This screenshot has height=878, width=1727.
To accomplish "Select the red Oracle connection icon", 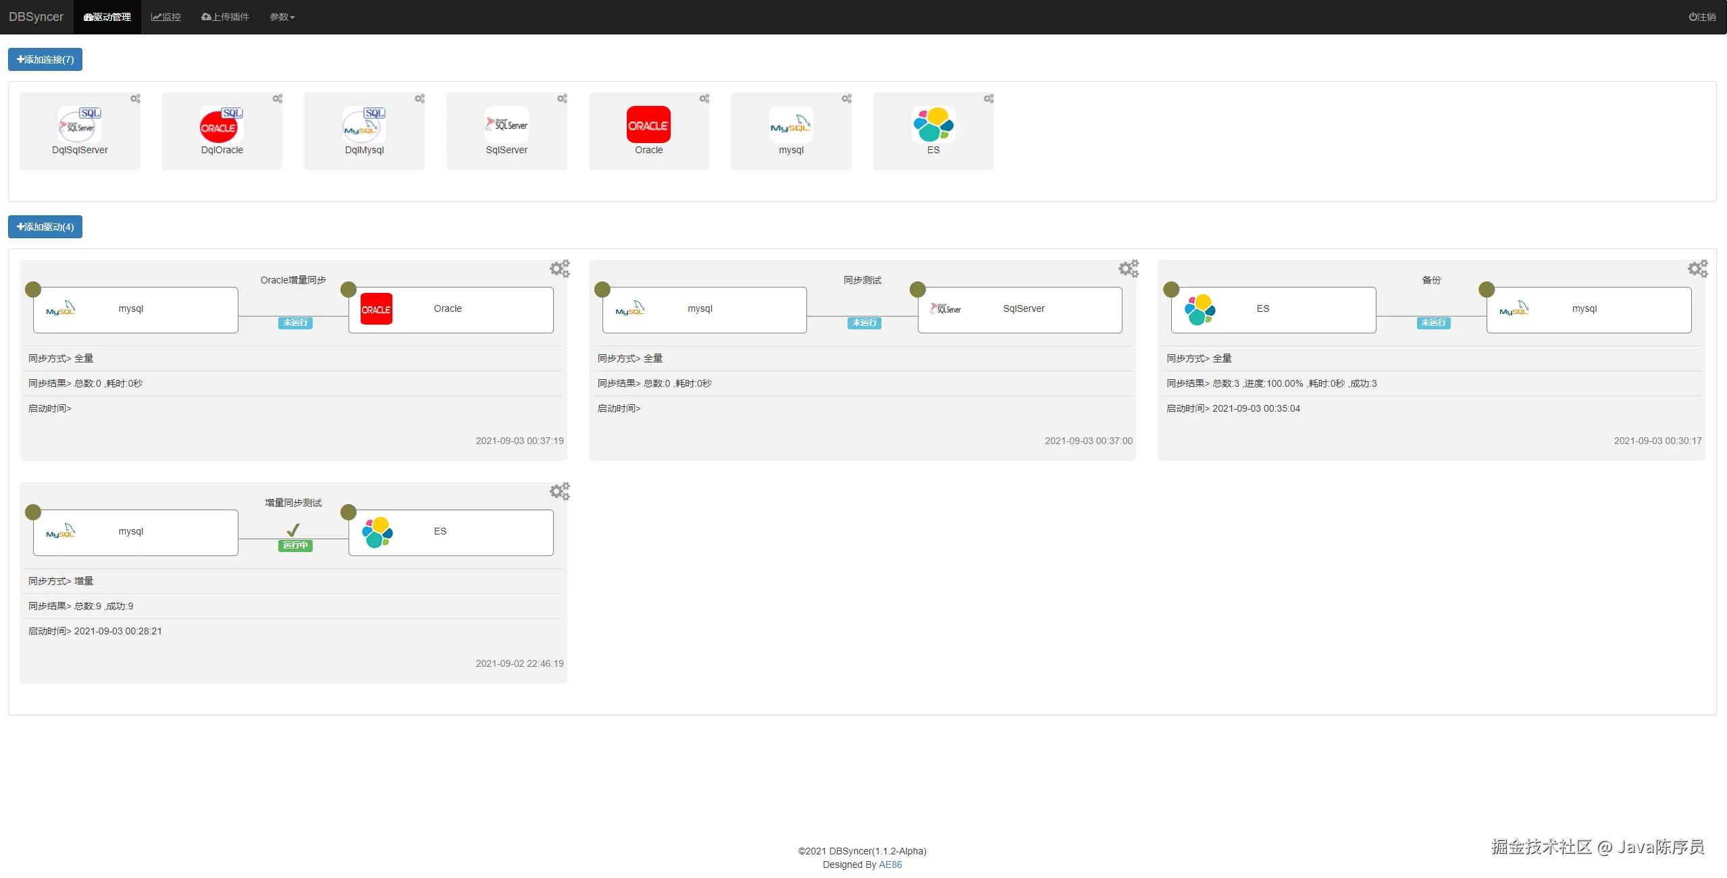I will 648,125.
